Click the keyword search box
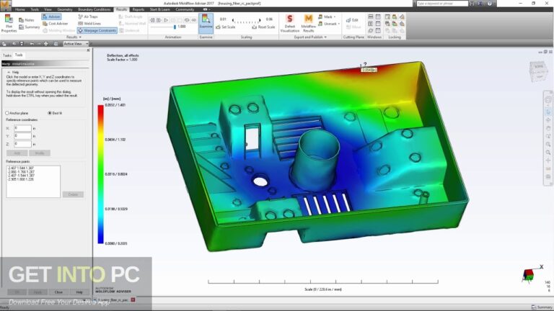554x311 pixels. pos(442,3)
